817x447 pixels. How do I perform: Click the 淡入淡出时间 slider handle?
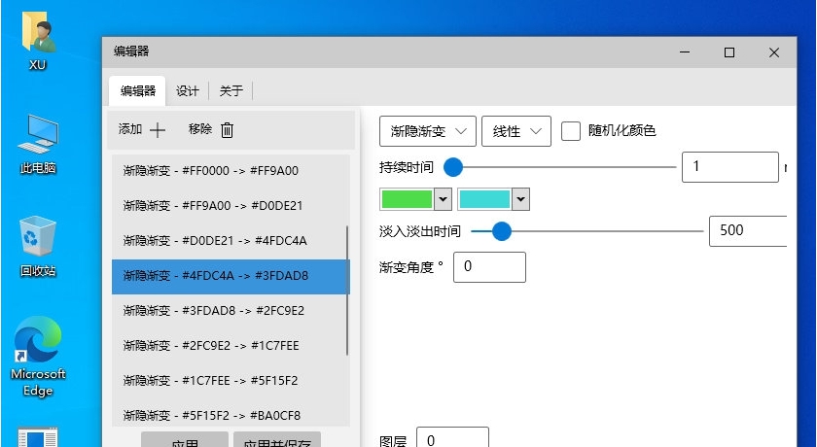502,231
